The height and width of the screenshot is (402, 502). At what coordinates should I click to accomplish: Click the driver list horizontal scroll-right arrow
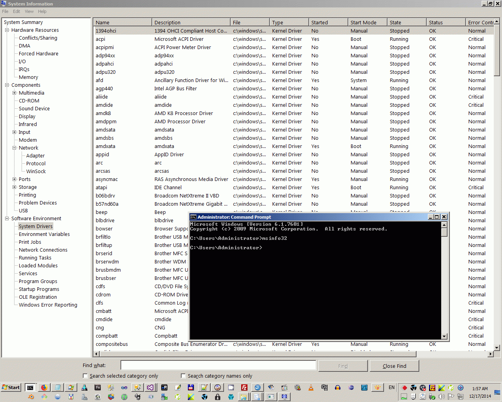tap(490, 354)
